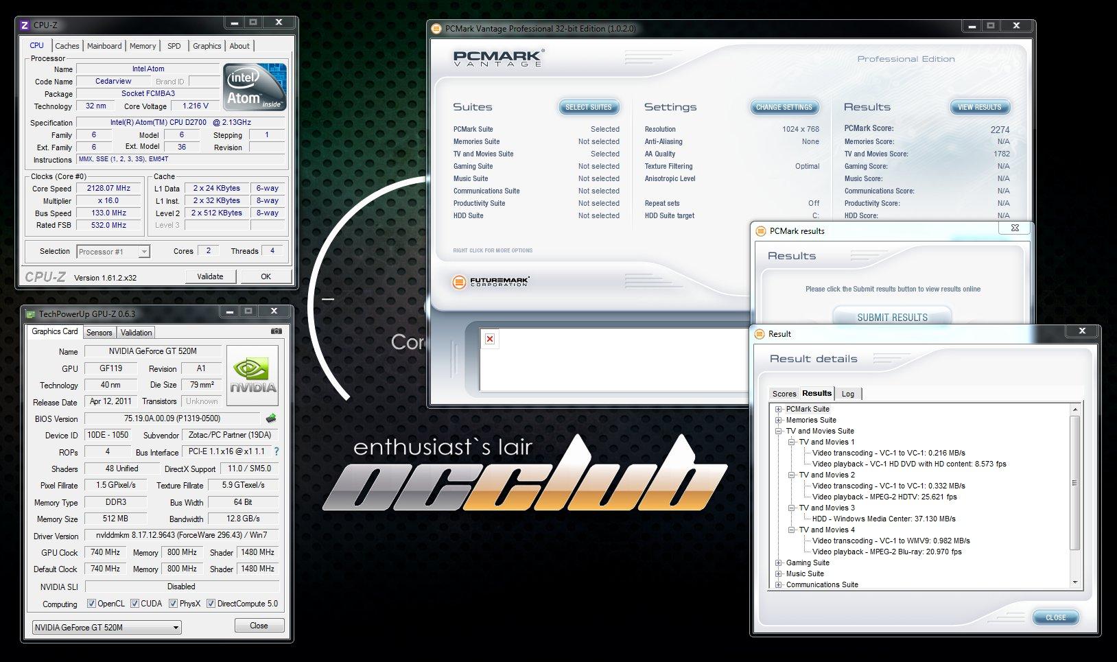The image size is (1117, 662).
Task: Toggle the PhysX checkbox
Action: point(173,604)
